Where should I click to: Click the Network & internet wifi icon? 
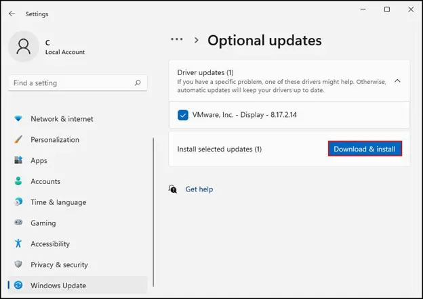[18, 118]
